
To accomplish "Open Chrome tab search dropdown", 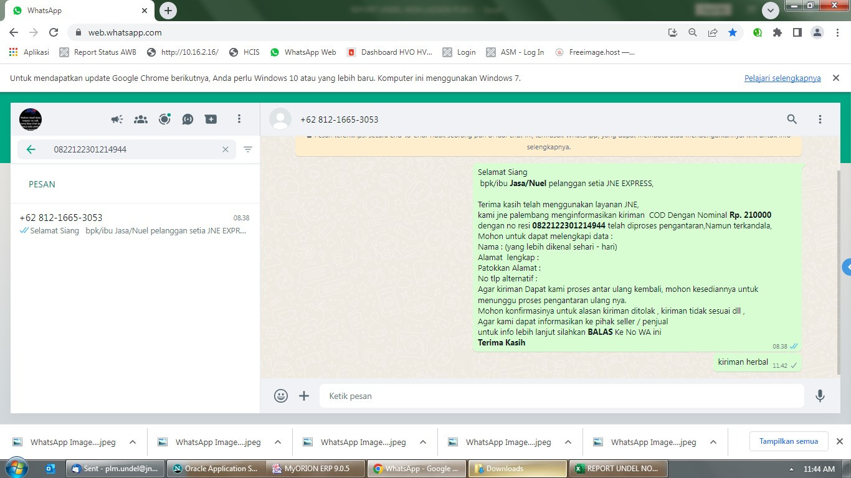I will click(771, 11).
